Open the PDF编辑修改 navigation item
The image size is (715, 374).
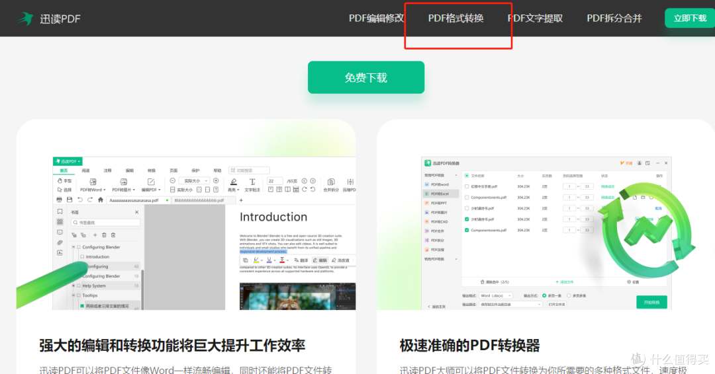pos(377,19)
